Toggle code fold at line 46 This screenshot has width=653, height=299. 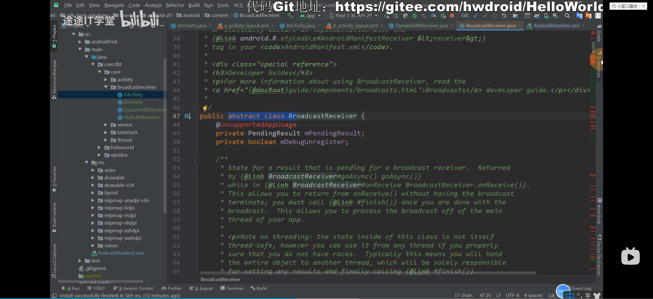point(197,107)
